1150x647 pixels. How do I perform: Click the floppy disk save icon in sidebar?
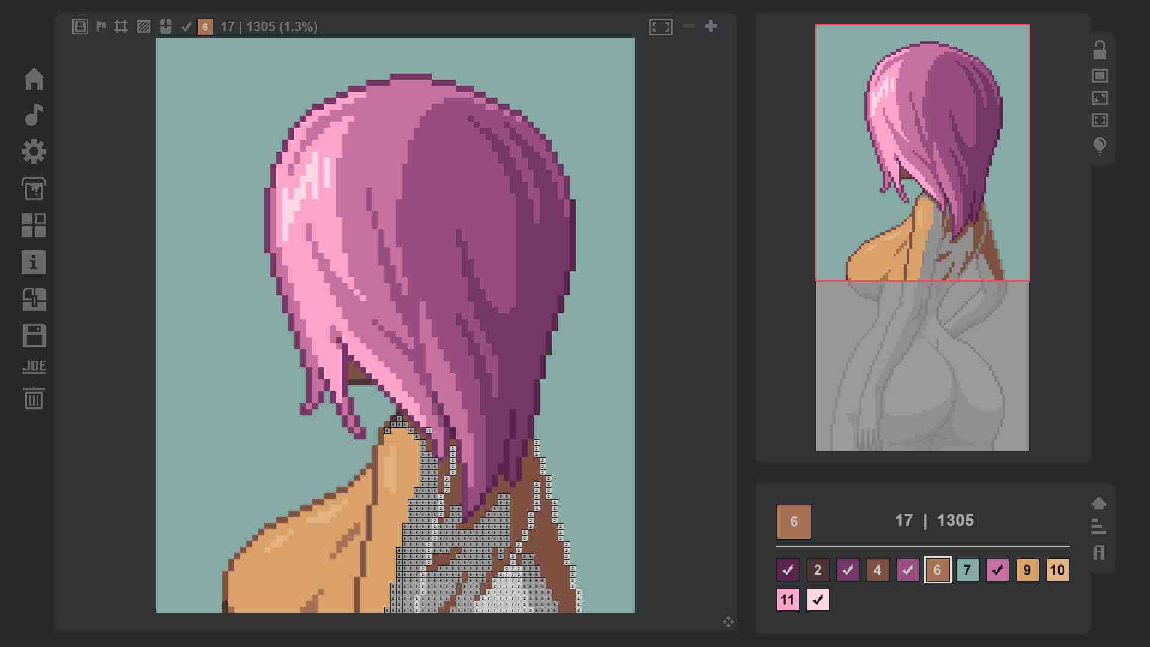[x=34, y=336]
